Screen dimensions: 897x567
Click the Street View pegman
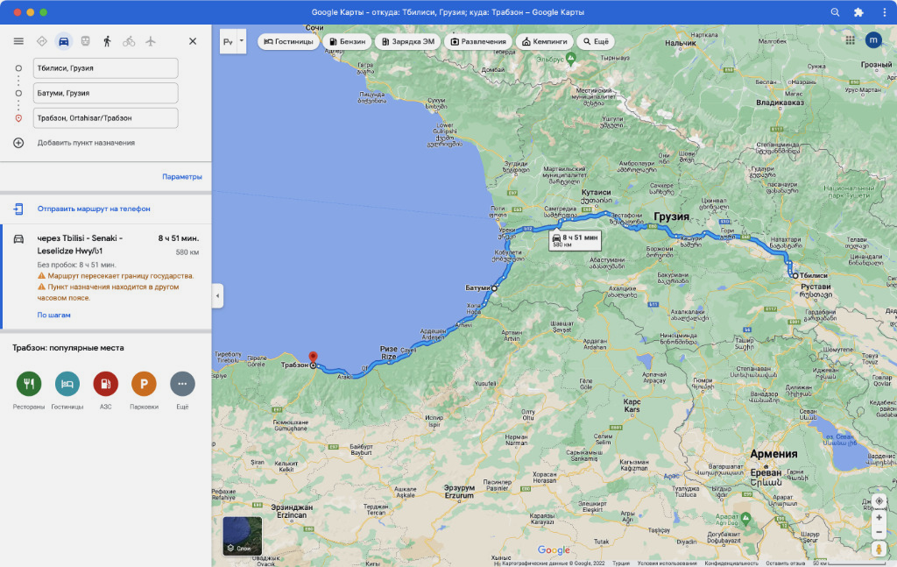pos(879,549)
